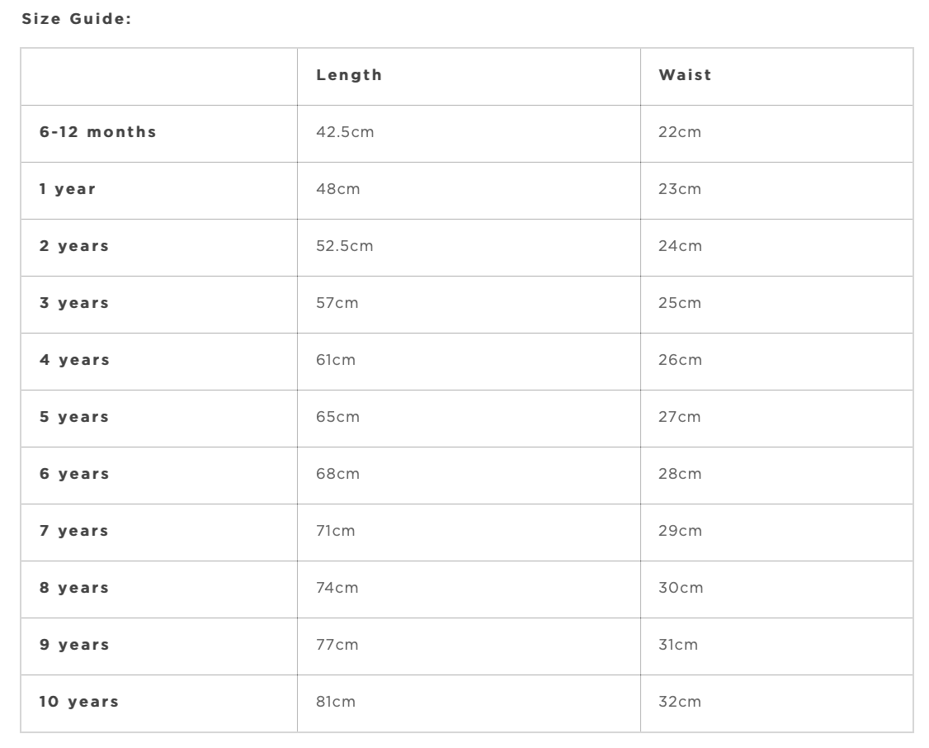Viewport: 929px width, 748px height.
Task: Select the 52.5cm length cell
Action: pyautogui.click(x=345, y=246)
